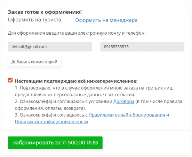Viewport: 192px width, 157px height.
Task: Open 'Правилами онлайн-бронирования' link
Action: click(127, 115)
